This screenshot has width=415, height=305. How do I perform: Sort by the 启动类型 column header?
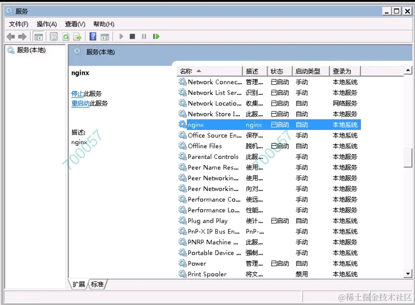(x=311, y=71)
